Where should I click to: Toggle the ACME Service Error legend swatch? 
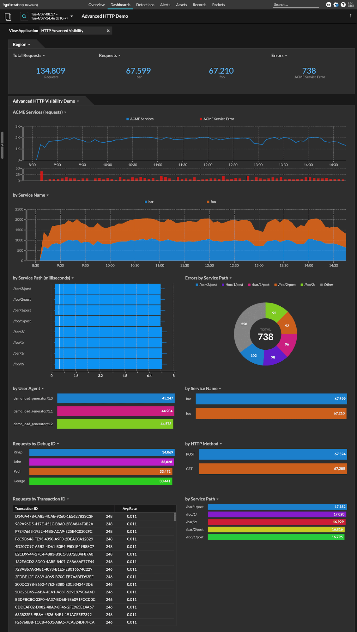point(201,119)
